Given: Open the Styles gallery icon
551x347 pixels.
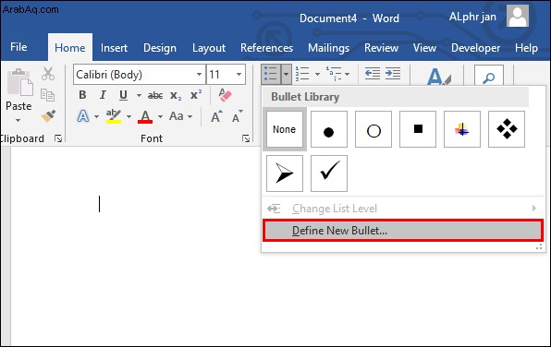Looking at the screenshot, I should 438,76.
